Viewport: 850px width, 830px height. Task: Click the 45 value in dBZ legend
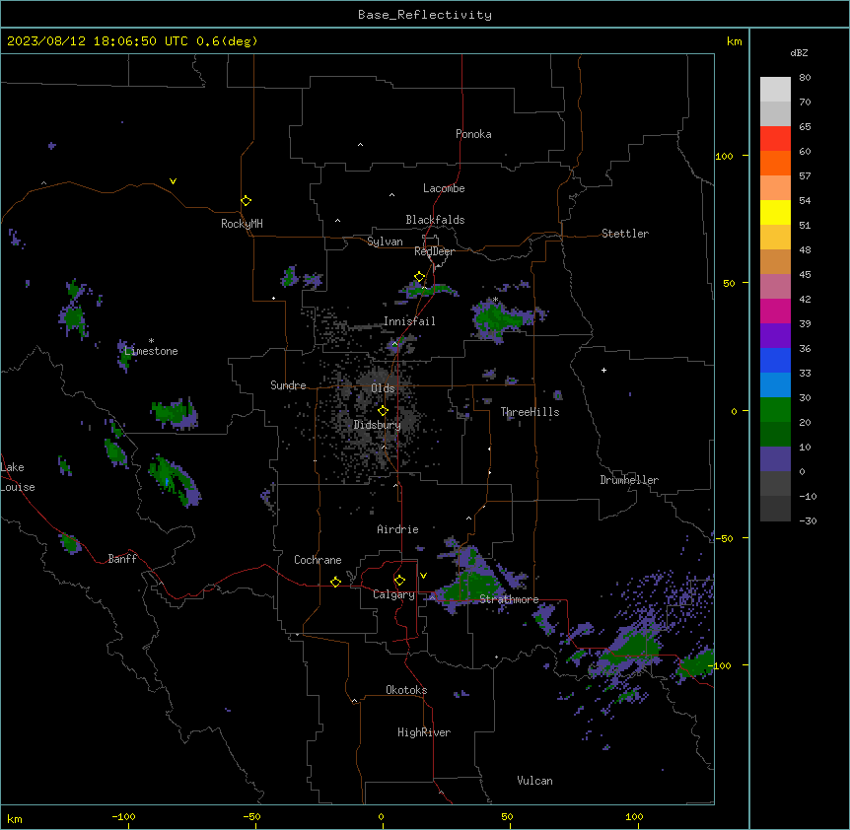click(805, 275)
